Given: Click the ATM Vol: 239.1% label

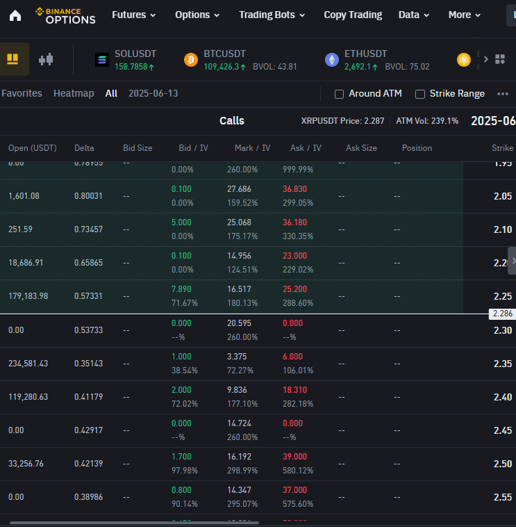Looking at the screenshot, I should pyautogui.click(x=427, y=121).
